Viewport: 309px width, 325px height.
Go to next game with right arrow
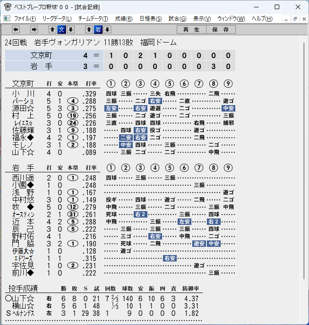point(34,30)
